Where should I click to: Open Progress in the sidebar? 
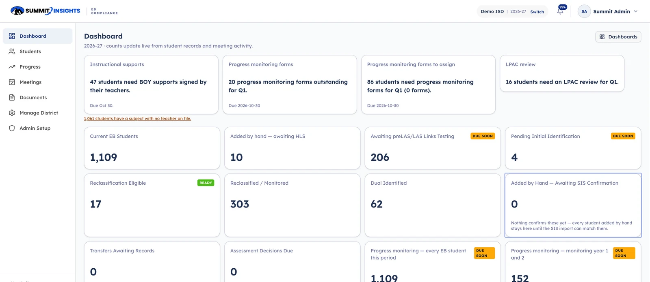[38, 67]
